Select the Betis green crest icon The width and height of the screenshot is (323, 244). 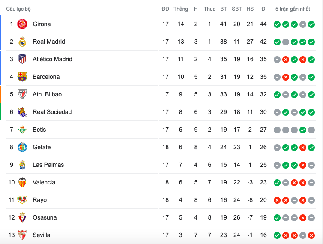pos(22,130)
